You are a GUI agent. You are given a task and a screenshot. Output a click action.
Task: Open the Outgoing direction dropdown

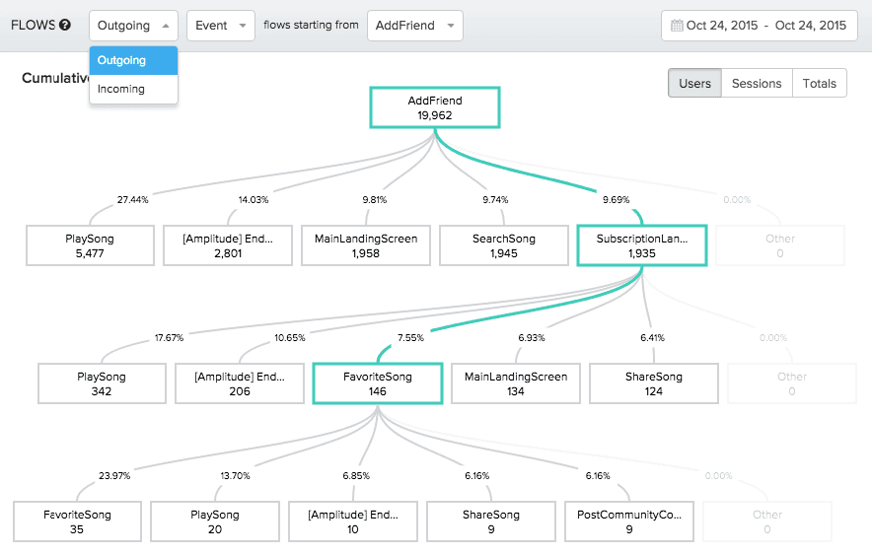134,26
